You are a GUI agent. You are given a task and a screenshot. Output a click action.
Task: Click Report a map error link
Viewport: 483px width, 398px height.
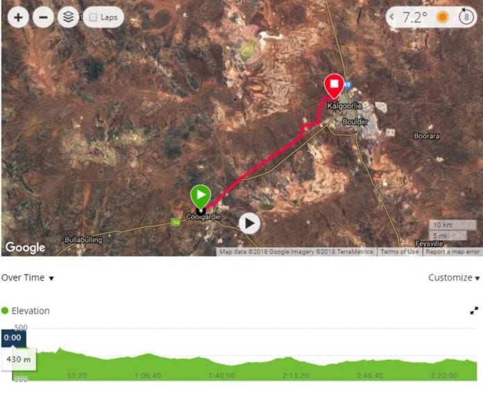pyautogui.click(x=452, y=252)
